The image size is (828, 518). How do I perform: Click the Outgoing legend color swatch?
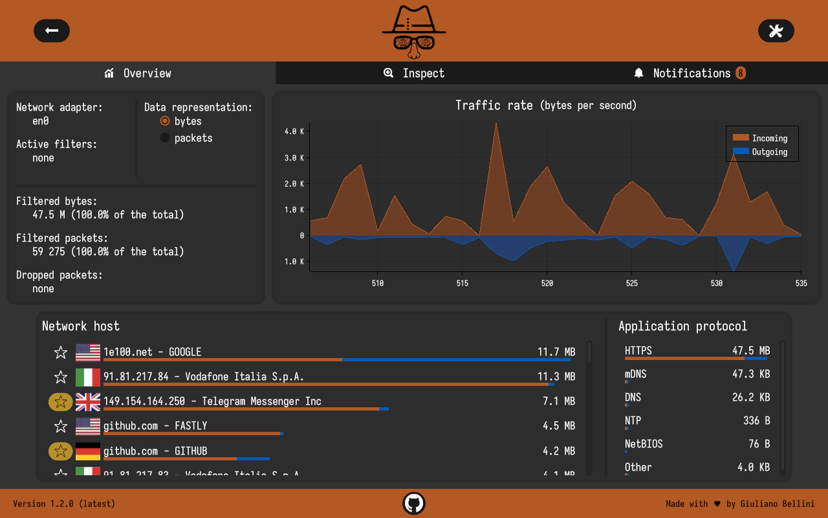(x=741, y=152)
